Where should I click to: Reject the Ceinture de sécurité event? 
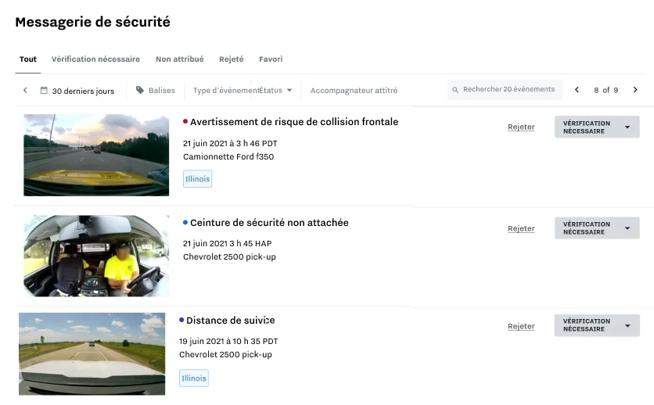[x=521, y=228]
